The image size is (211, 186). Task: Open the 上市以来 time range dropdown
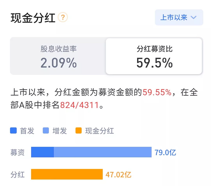[179, 17]
